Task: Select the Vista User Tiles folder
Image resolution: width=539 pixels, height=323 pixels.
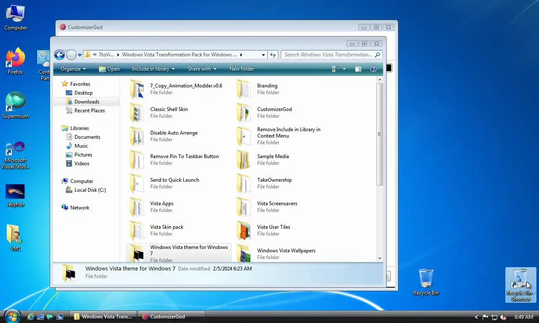Action: [x=285, y=230]
